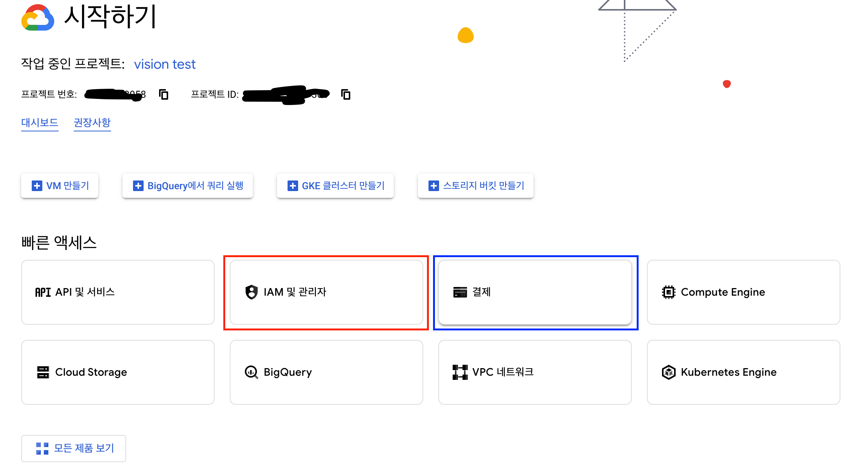Open the vision test project link
Image resolution: width=857 pixels, height=472 pixels.
point(165,64)
